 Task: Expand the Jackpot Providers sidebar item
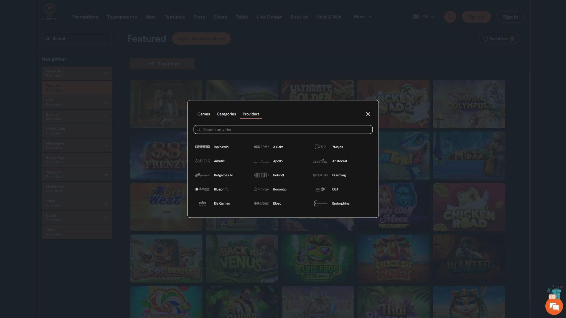[x=77, y=174]
